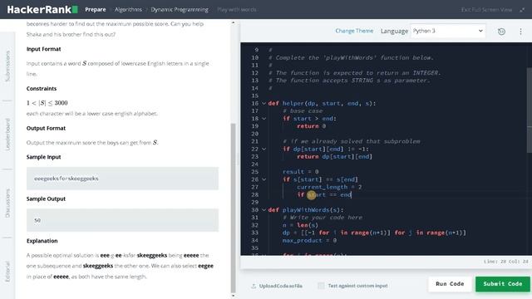532x299 pixels.
Task: Click 'current_length = 2' on line 27
Action: [x=329, y=187]
